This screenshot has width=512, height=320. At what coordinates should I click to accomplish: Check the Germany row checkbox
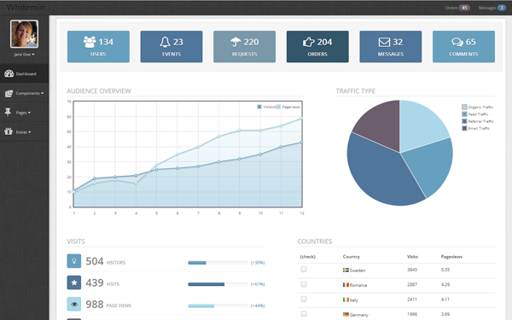coord(304,314)
